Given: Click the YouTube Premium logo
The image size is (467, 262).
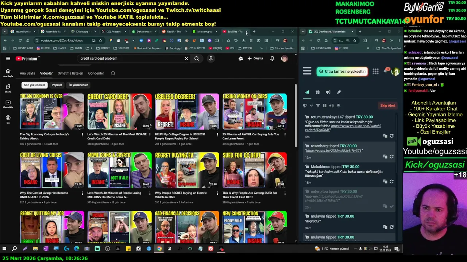Looking at the screenshot, I should point(27,58).
